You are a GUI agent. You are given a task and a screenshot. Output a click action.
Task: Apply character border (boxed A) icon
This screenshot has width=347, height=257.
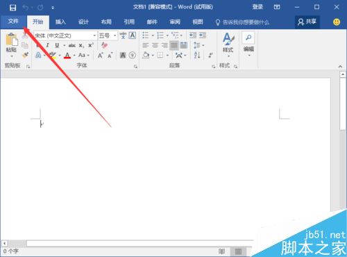tap(133, 35)
